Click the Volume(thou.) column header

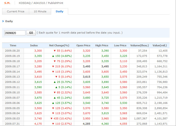pyautogui.click(x=140, y=45)
